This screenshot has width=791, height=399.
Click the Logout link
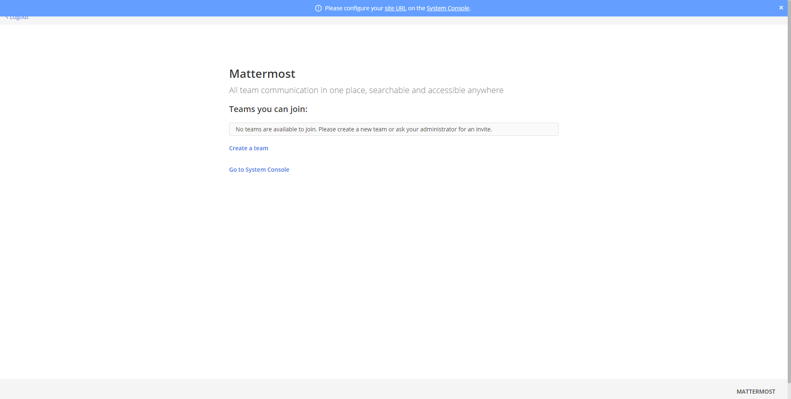pyautogui.click(x=17, y=18)
